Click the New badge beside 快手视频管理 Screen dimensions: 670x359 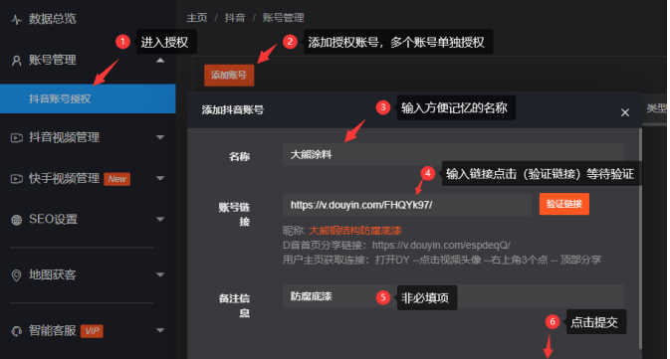(x=117, y=179)
